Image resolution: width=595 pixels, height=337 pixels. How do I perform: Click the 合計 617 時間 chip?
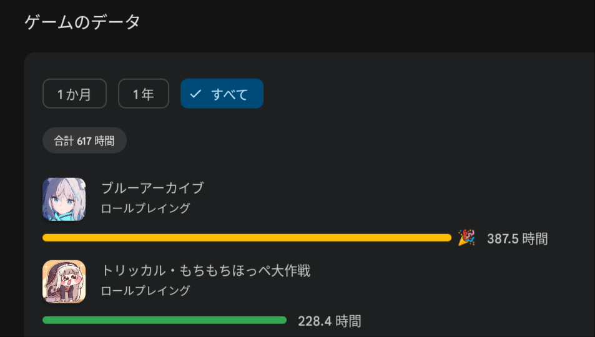click(84, 140)
